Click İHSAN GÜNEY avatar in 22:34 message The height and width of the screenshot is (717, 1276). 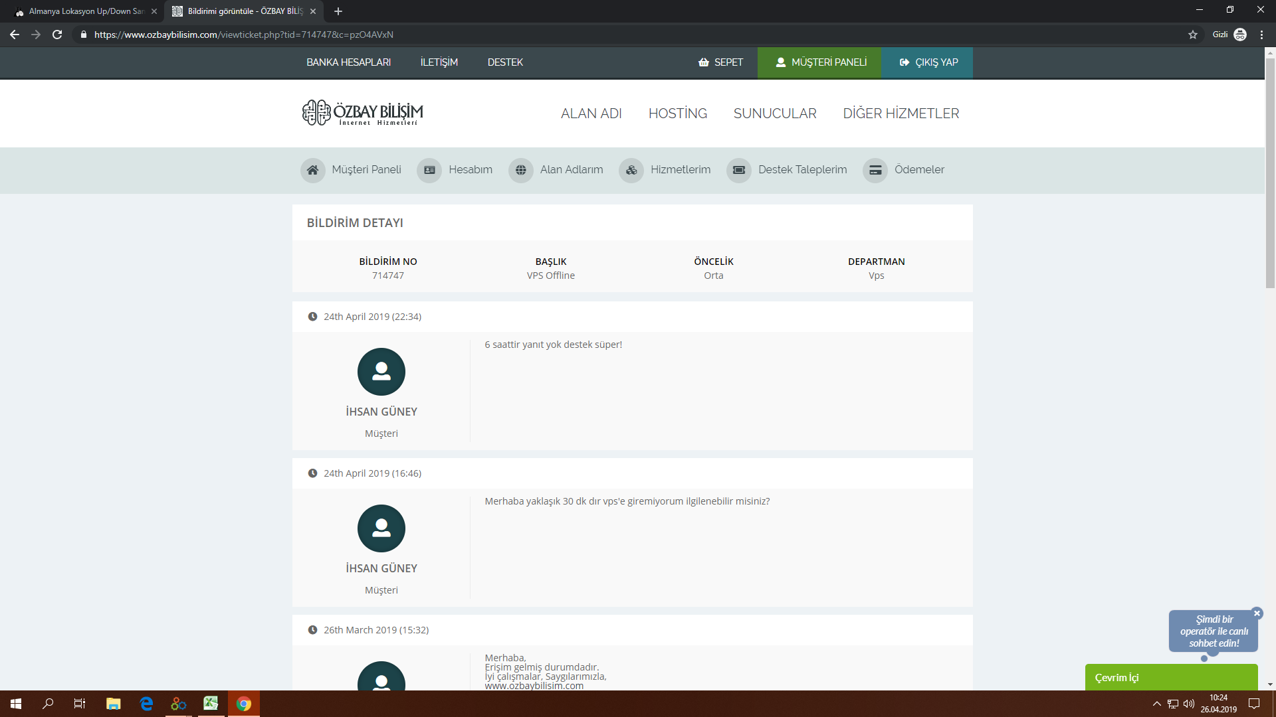pyautogui.click(x=381, y=372)
